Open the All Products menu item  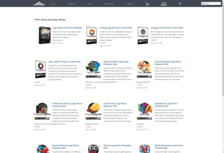(109, 4)
